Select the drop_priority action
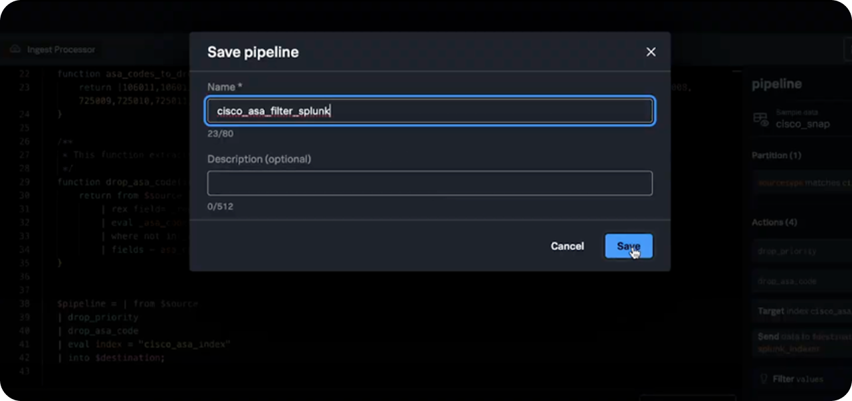The image size is (852, 401). (786, 251)
